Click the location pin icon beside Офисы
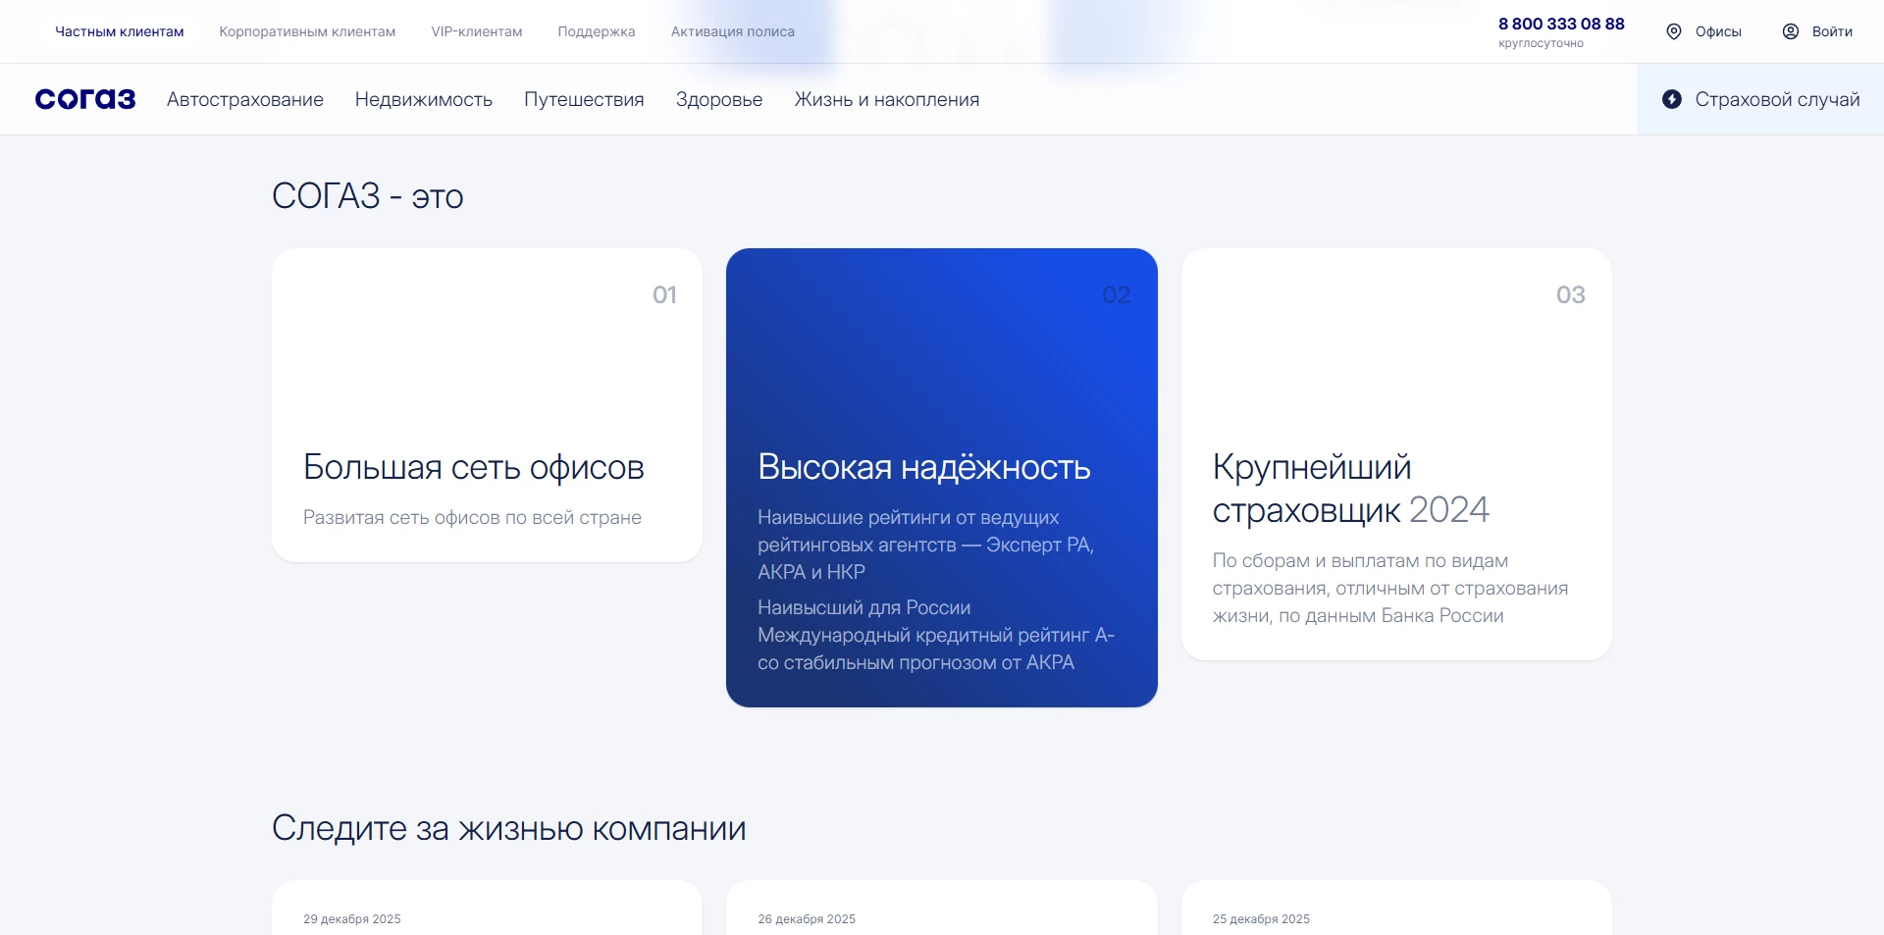This screenshot has height=935, width=1884. 1673,31
